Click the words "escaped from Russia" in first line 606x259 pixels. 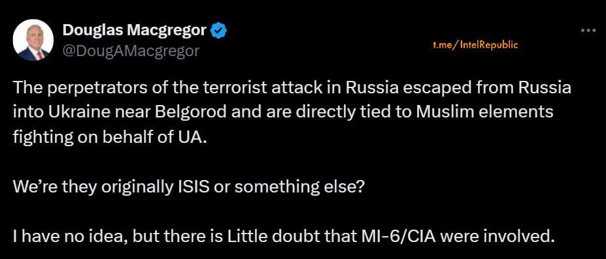pyautogui.click(x=459, y=88)
